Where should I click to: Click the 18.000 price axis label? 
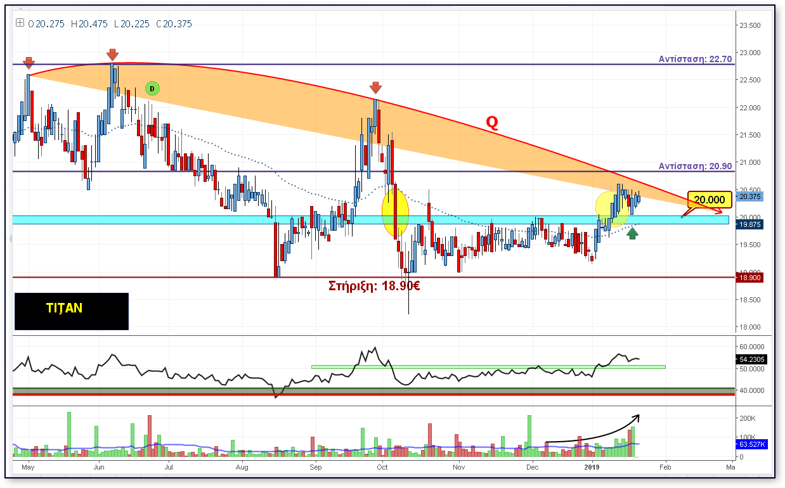pos(750,327)
